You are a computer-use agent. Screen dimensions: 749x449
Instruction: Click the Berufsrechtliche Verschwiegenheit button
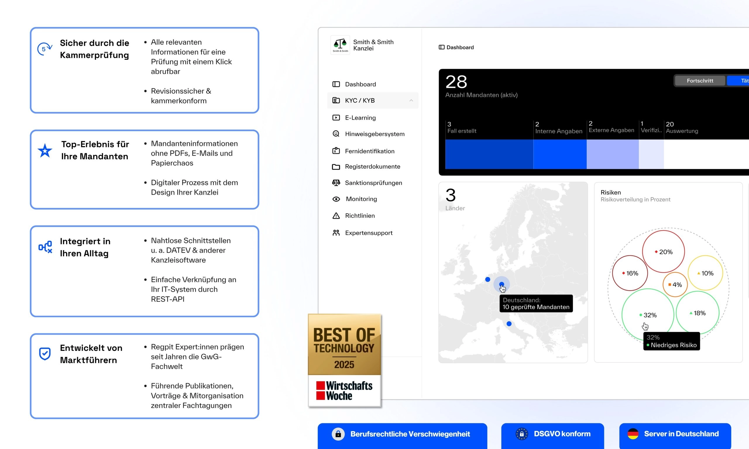click(402, 436)
